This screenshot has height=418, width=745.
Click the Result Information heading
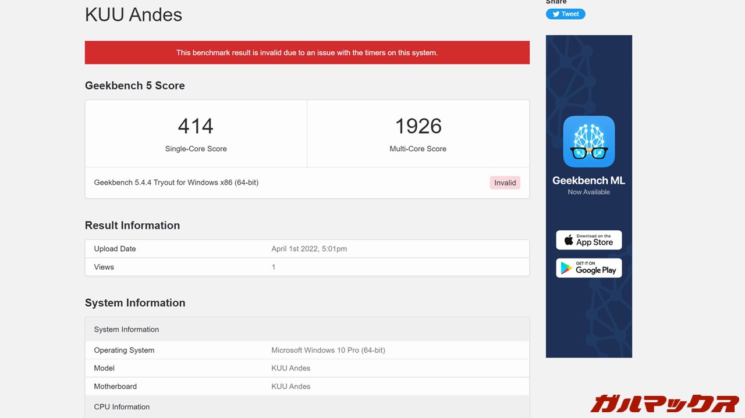(x=132, y=226)
